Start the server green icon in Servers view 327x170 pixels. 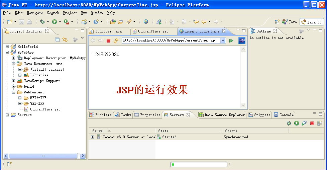pyautogui.click(x=297, y=123)
